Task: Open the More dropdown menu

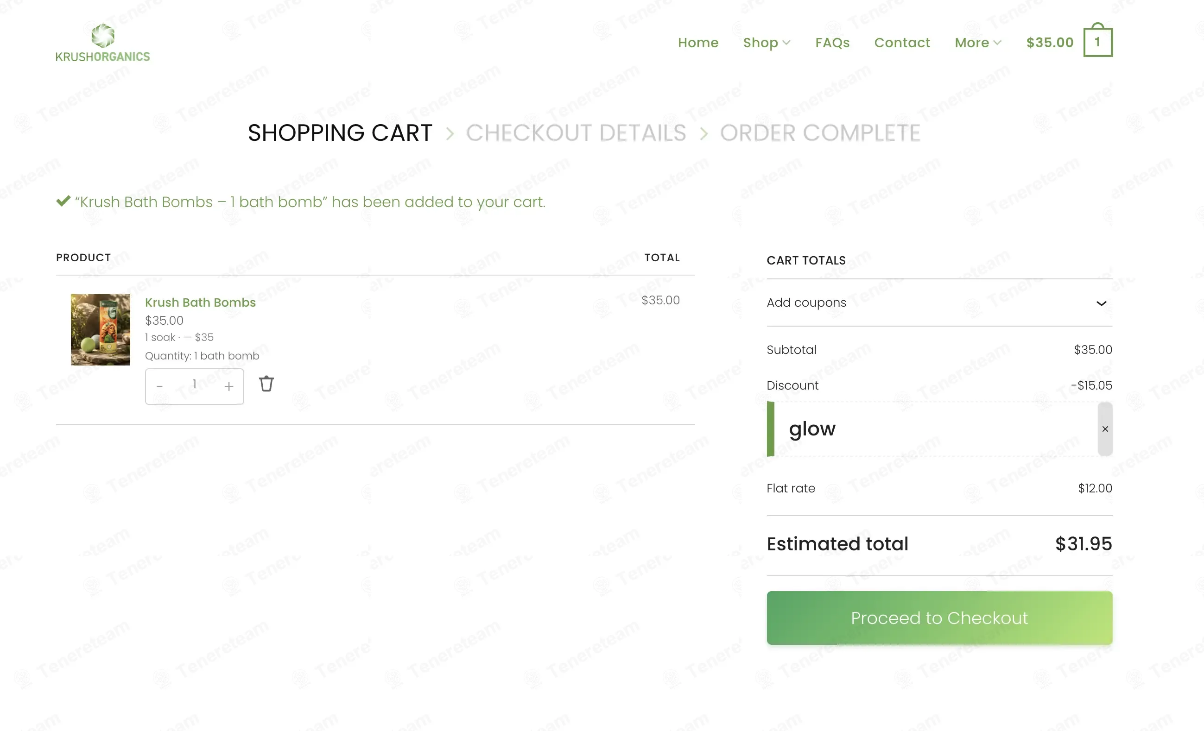Action: tap(978, 43)
